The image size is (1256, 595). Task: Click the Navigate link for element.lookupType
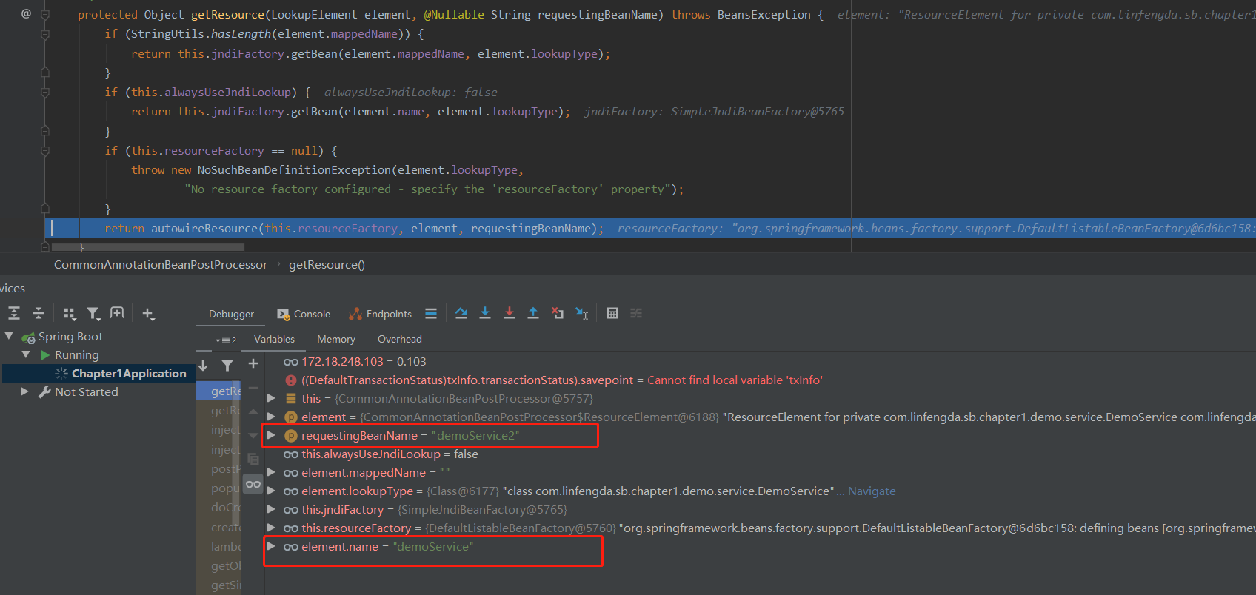coord(872,491)
